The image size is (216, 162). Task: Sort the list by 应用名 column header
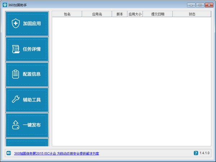97,14
